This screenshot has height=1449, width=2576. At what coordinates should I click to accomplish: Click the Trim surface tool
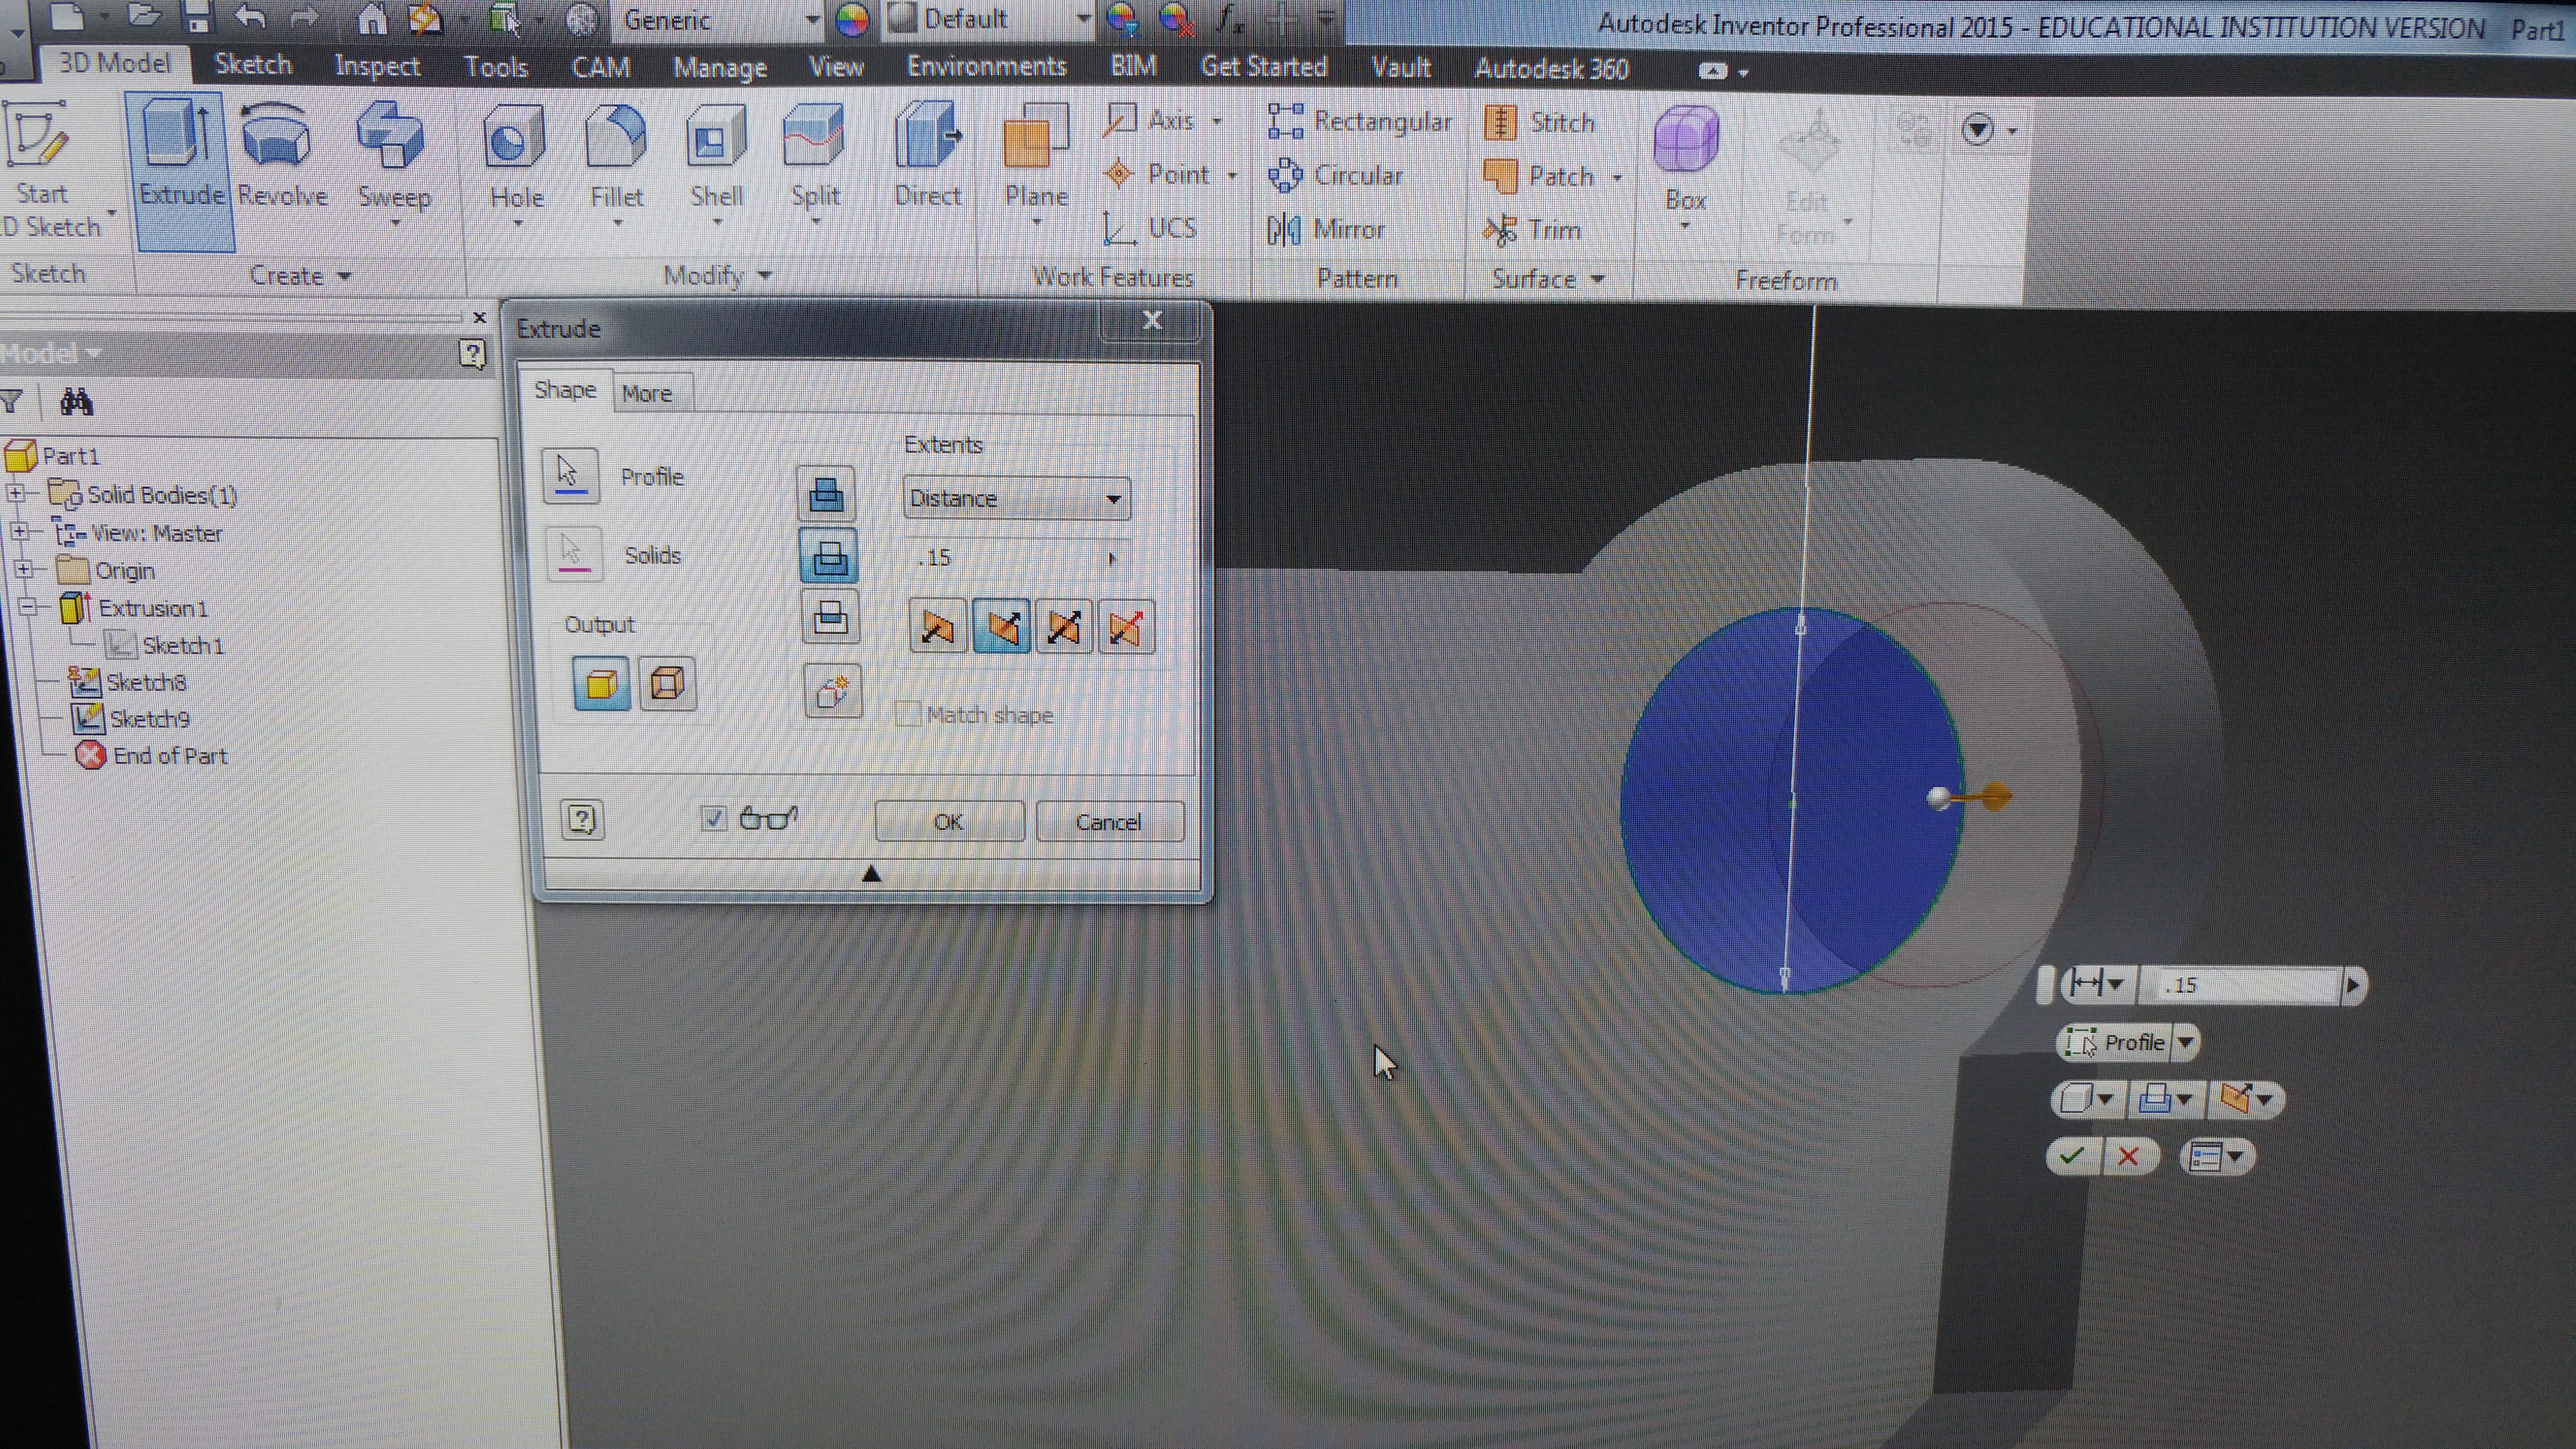point(1533,231)
